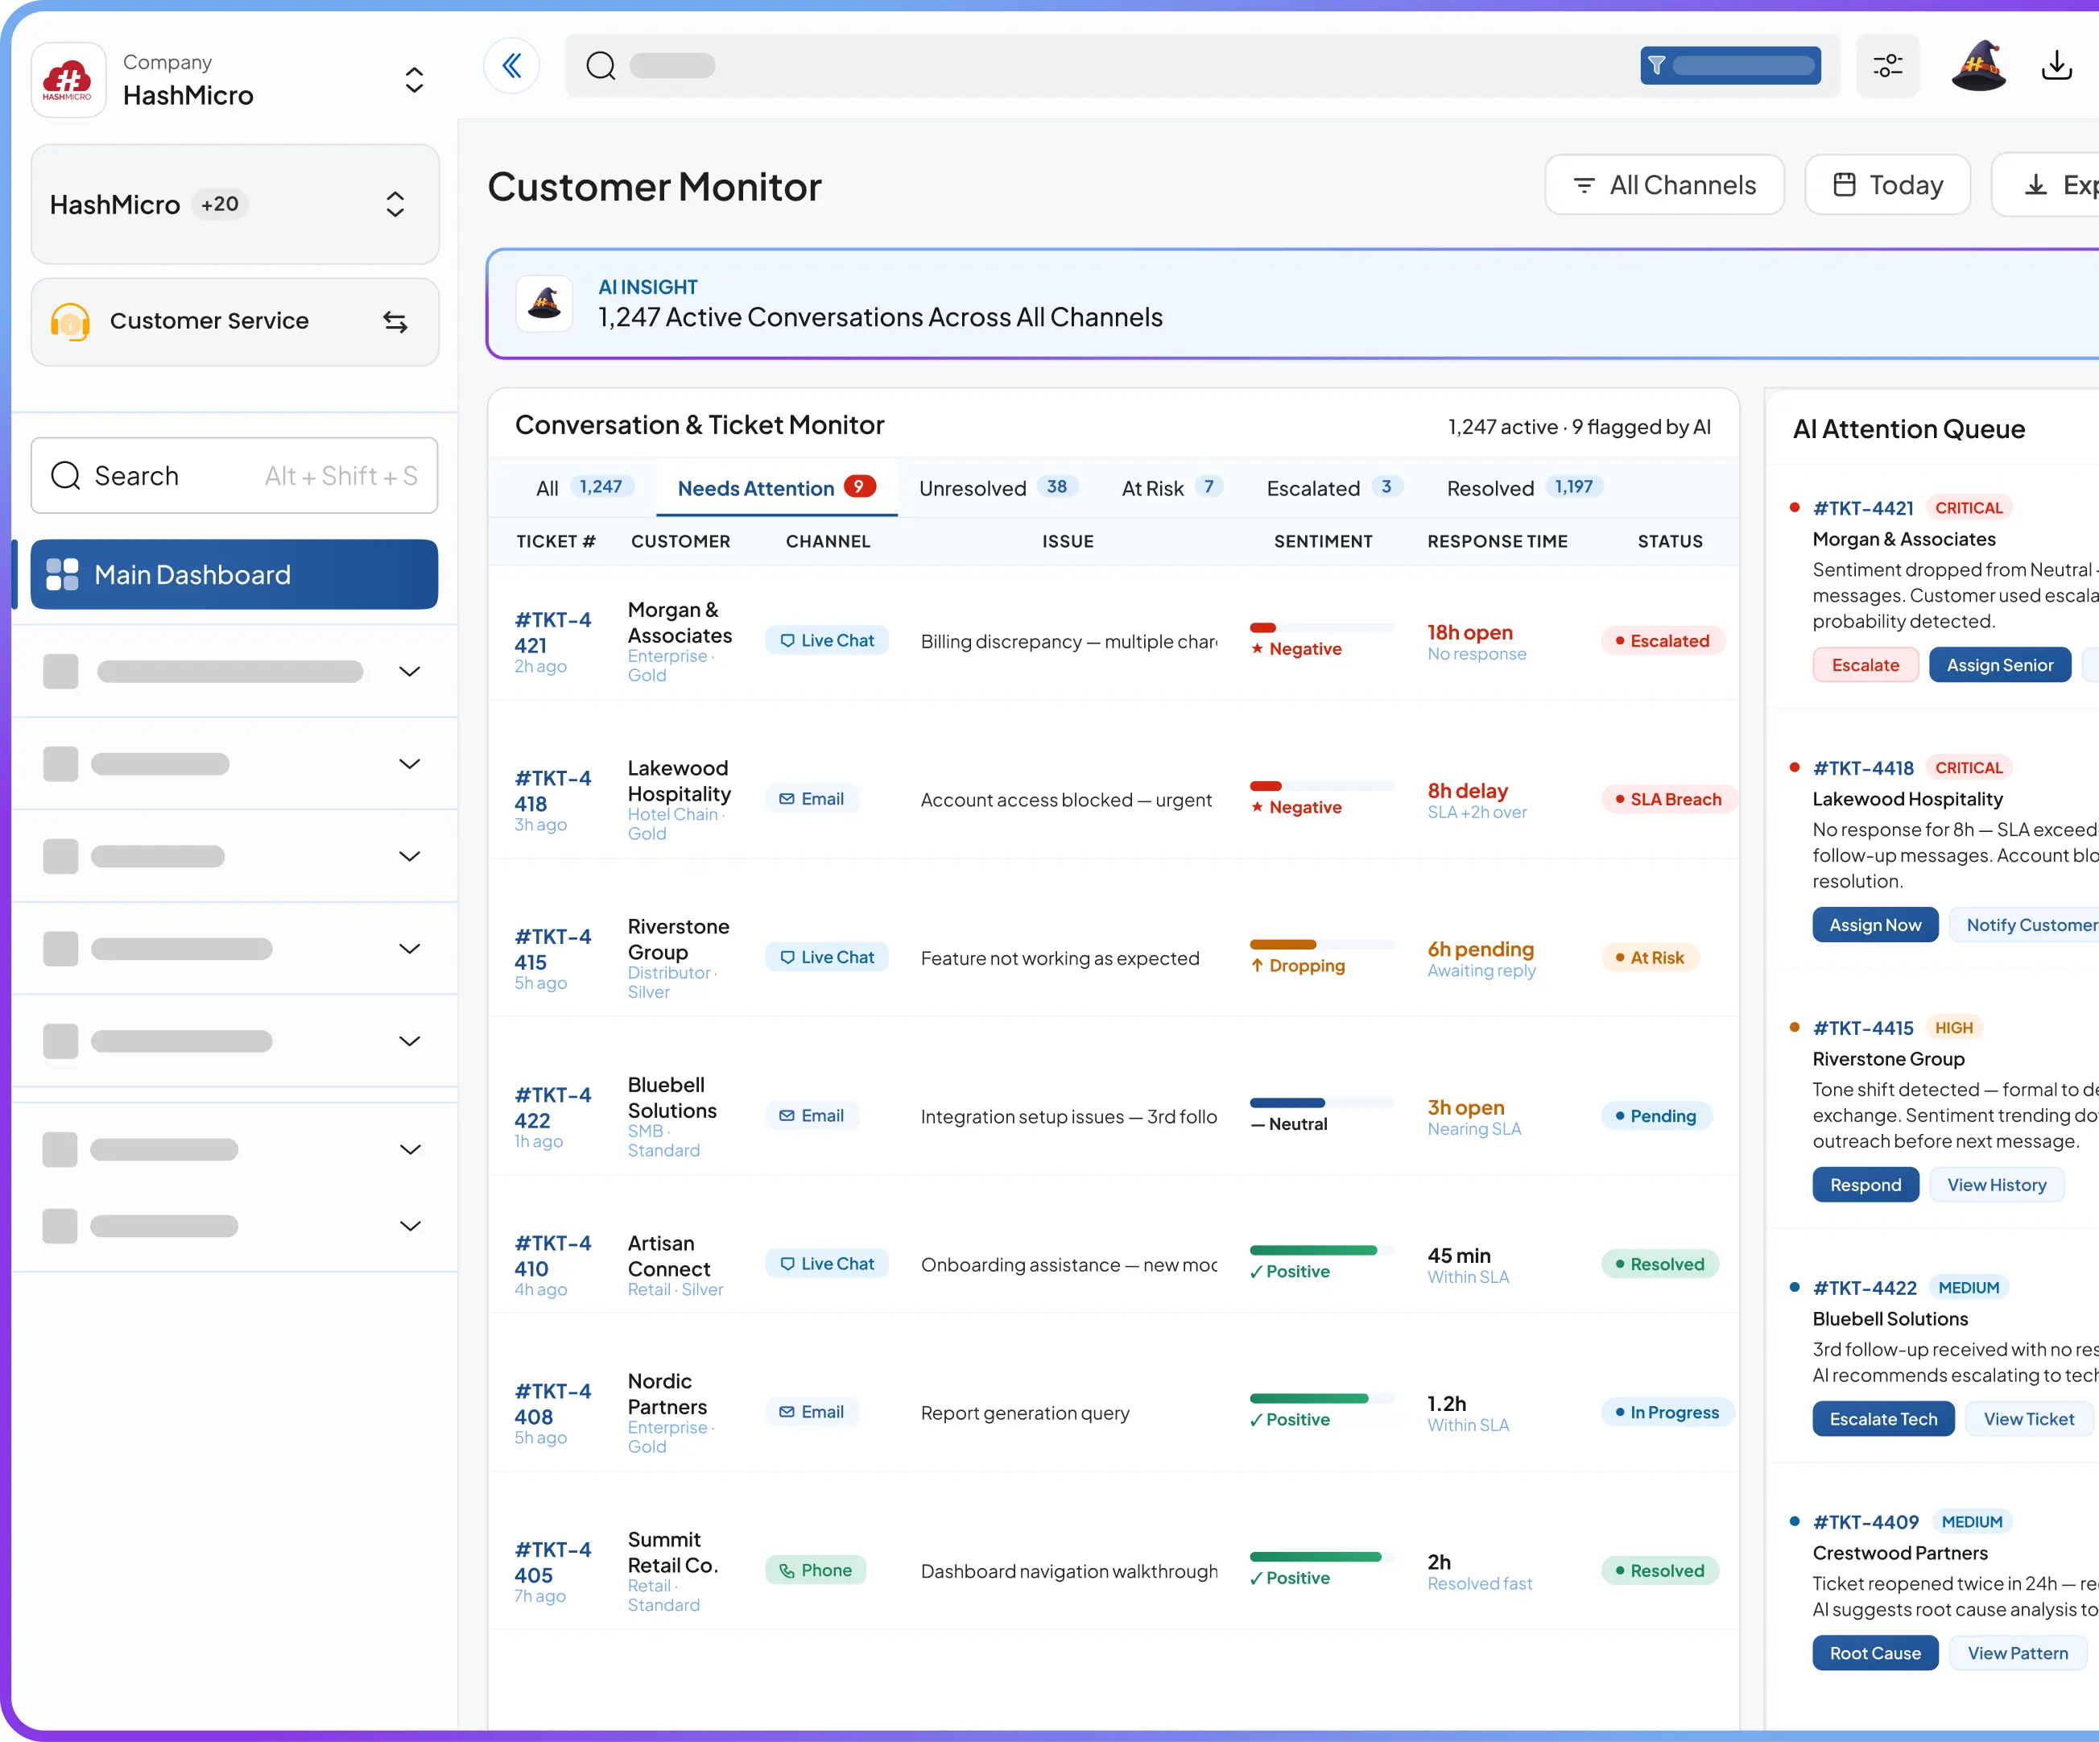Open the All Channels filter dropdown
Screen dimensions: 2099x1742
1664,185
